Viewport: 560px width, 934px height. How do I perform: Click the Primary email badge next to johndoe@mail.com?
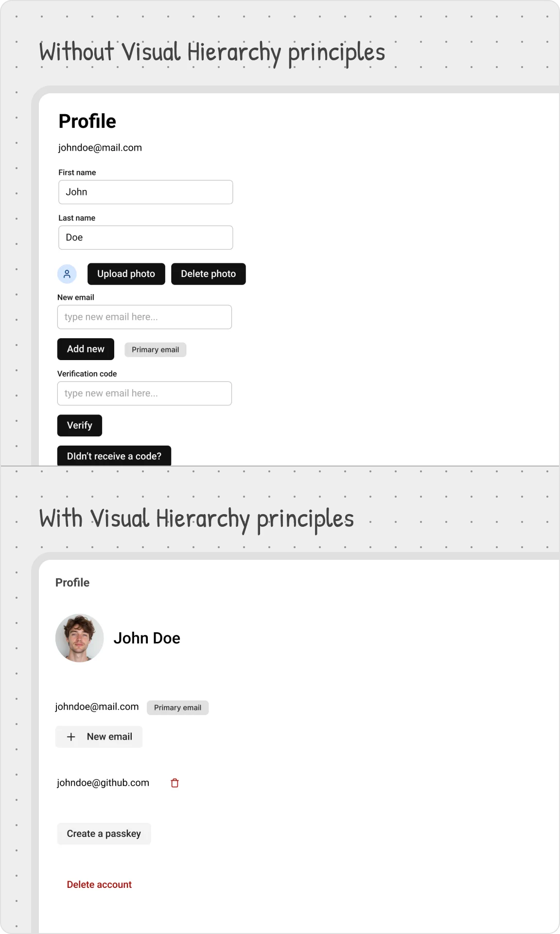point(177,708)
